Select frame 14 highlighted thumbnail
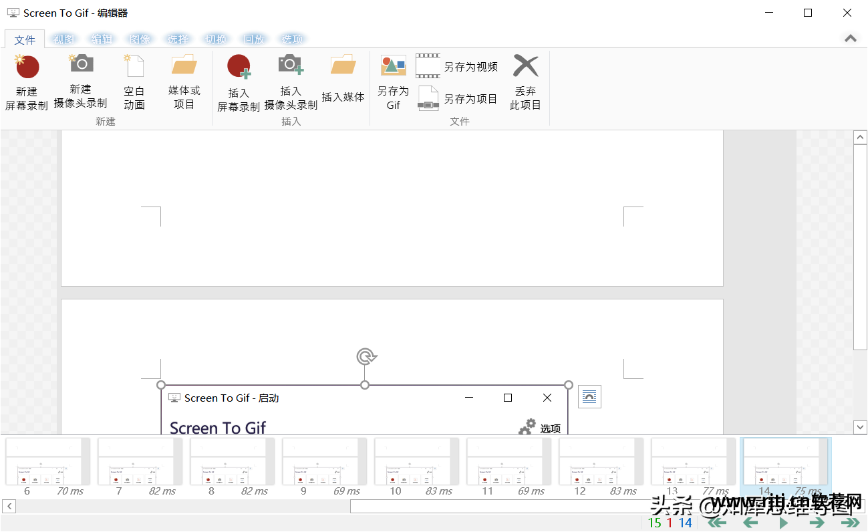Viewport: 868px width, 532px height. point(785,467)
